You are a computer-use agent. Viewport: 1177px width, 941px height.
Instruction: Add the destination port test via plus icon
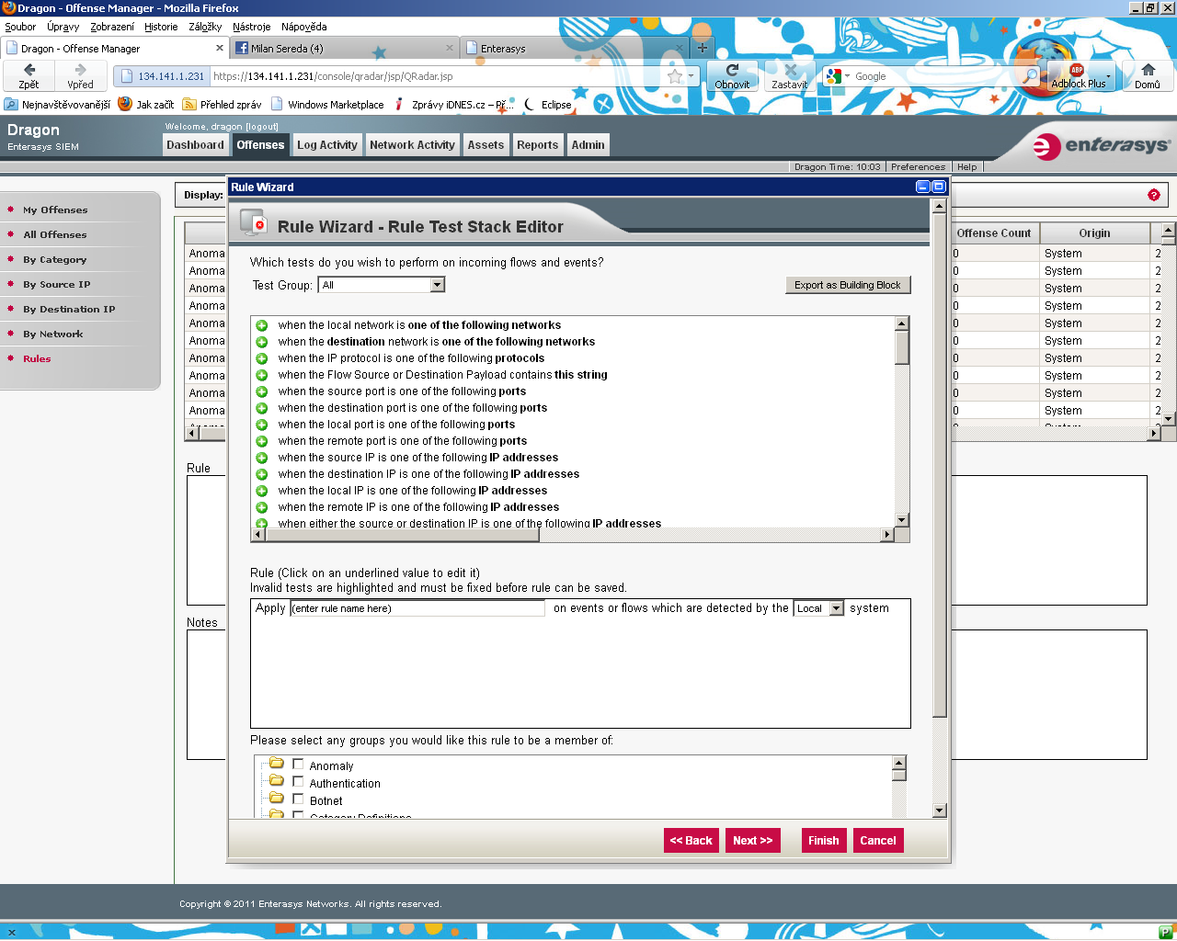click(261, 408)
